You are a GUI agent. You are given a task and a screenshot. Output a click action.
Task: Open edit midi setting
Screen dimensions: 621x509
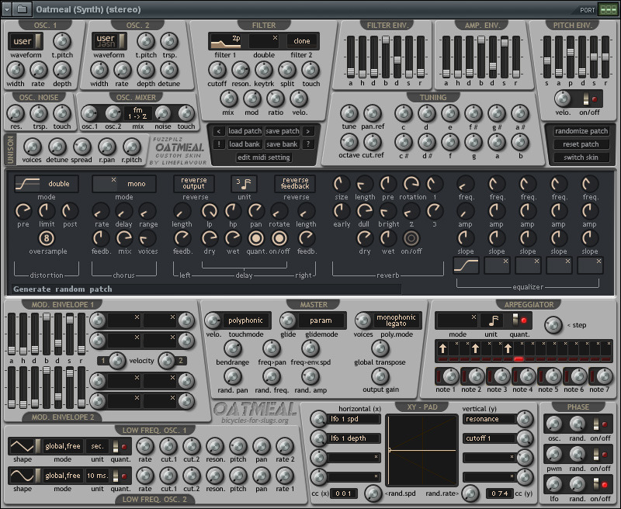pos(264,158)
